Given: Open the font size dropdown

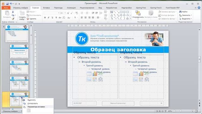Looking at the screenshot, I should point(65,13).
